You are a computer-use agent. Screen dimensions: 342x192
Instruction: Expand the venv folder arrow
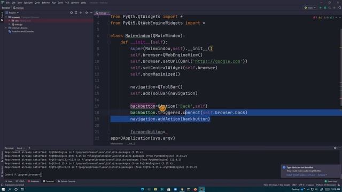coord(9,21)
